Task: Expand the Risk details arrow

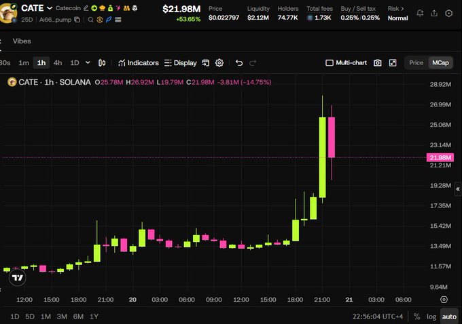Action: 402,9
